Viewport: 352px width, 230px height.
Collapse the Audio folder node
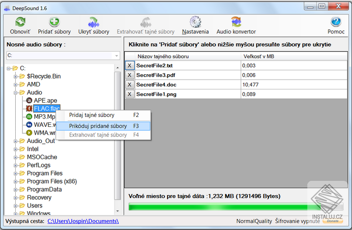coord(16,92)
